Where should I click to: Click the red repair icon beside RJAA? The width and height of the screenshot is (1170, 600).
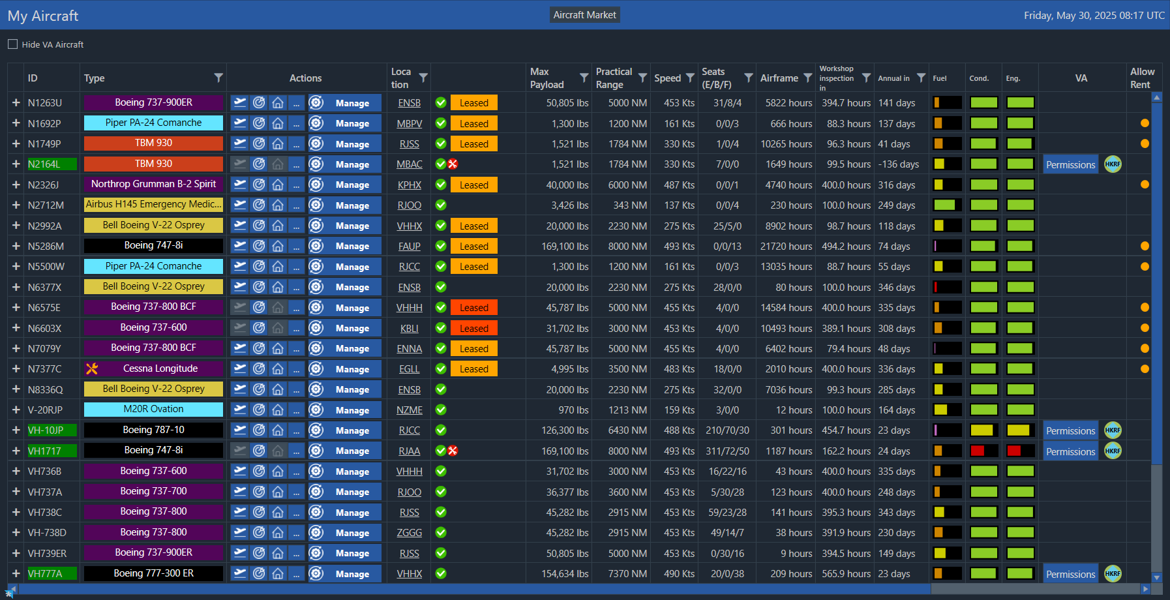(453, 451)
